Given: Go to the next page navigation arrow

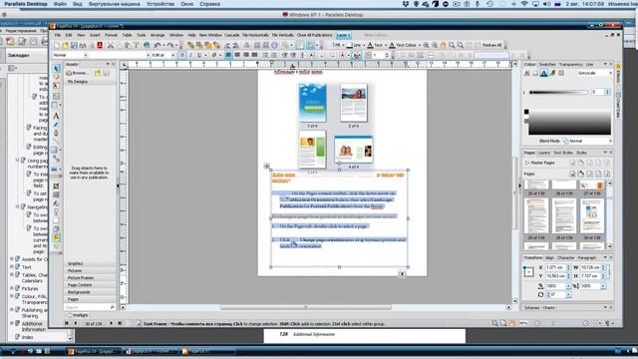Looking at the screenshot, I should pos(111,323).
